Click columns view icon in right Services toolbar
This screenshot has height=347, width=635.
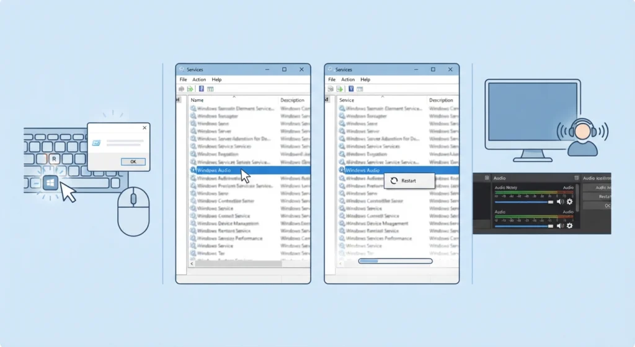tap(360, 89)
